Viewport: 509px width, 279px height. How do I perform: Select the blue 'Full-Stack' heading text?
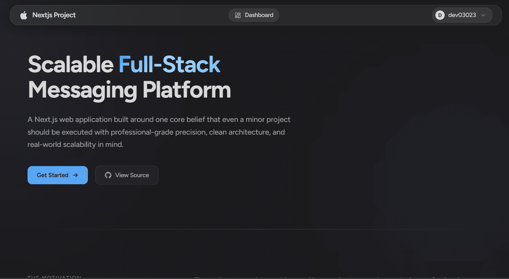169,65
